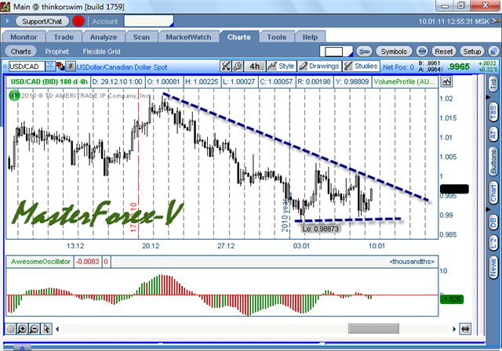Image resolution: width=502 pixels, height=351 pixels.
Task: Open the Trd side panel tab
Action: 493,84
